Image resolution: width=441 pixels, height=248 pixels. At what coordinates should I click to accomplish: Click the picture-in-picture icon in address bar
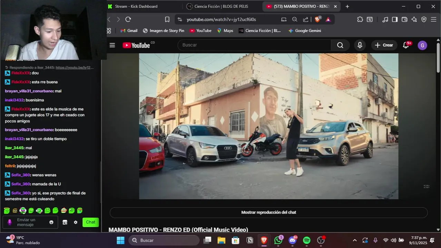point(284,19)
